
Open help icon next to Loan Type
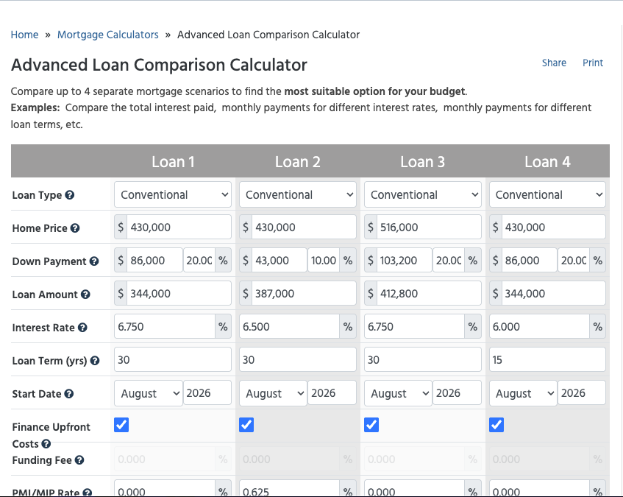(70, 195)
